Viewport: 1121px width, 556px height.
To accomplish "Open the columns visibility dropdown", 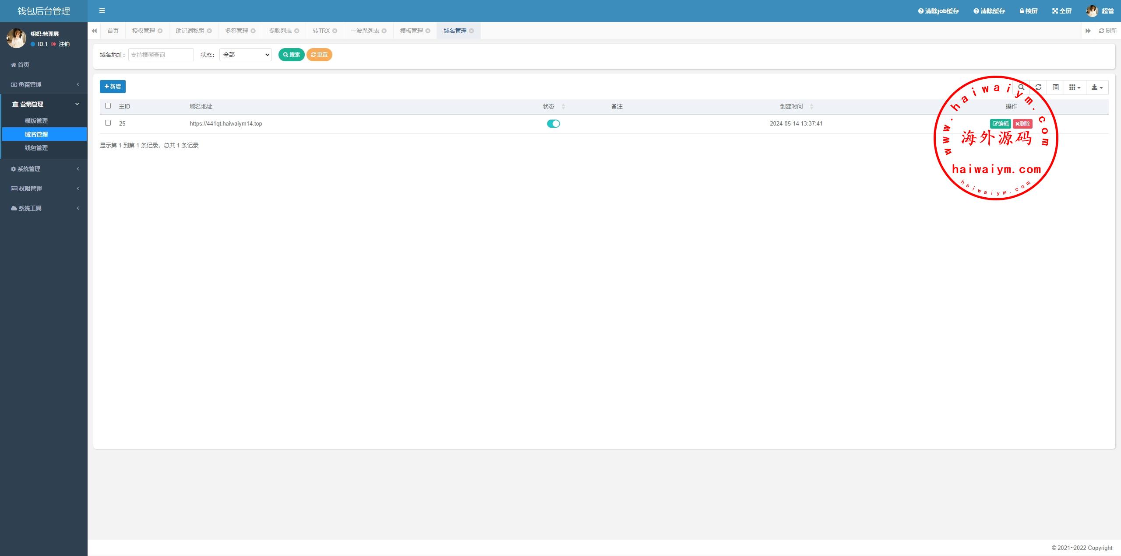I will coord(1075,87).
